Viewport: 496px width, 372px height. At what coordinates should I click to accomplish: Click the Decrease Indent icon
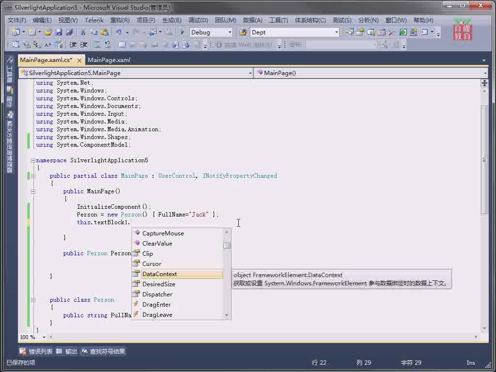(73, 45)
